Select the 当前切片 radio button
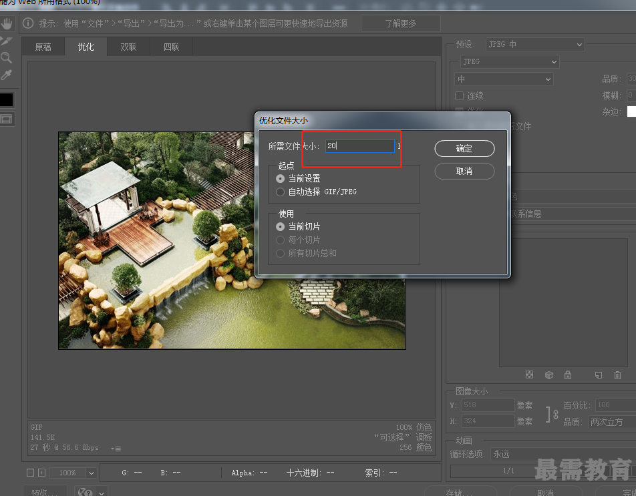636x496 pixels. pos(280,226)
